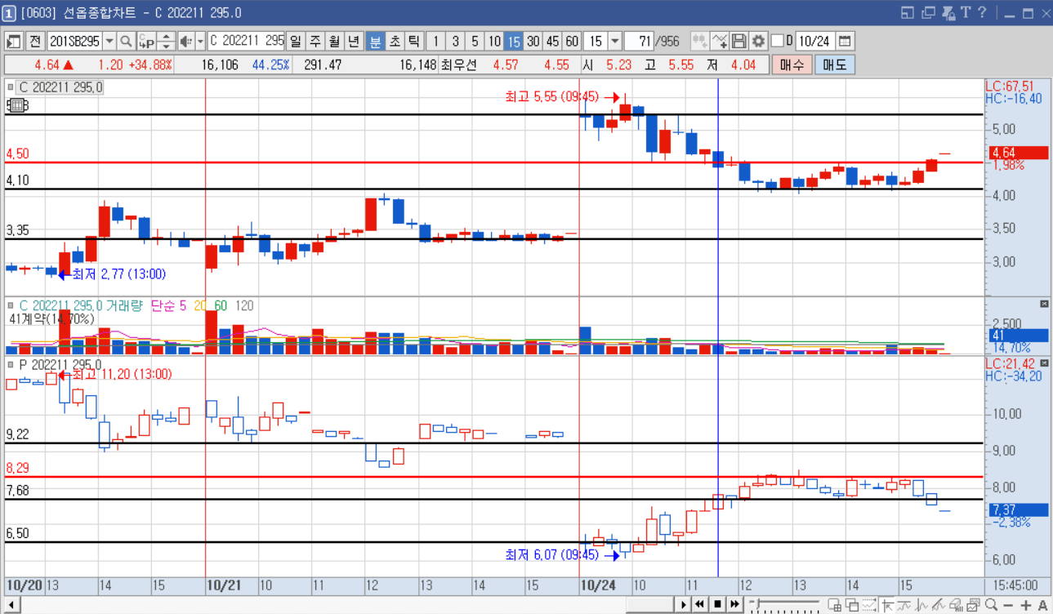Choose the 1 minute interval

point(436,41)
